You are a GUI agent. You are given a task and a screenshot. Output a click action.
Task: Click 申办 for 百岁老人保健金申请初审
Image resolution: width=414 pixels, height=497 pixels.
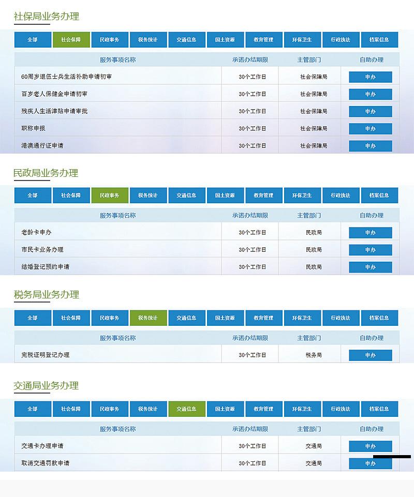pos(371,94)
